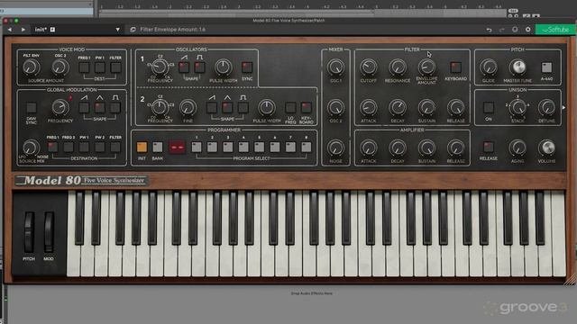This screenshot has height=324, width=577.
Task: Adjust the Voice Mod OSC 2 knob
Action: coord(60,67)
